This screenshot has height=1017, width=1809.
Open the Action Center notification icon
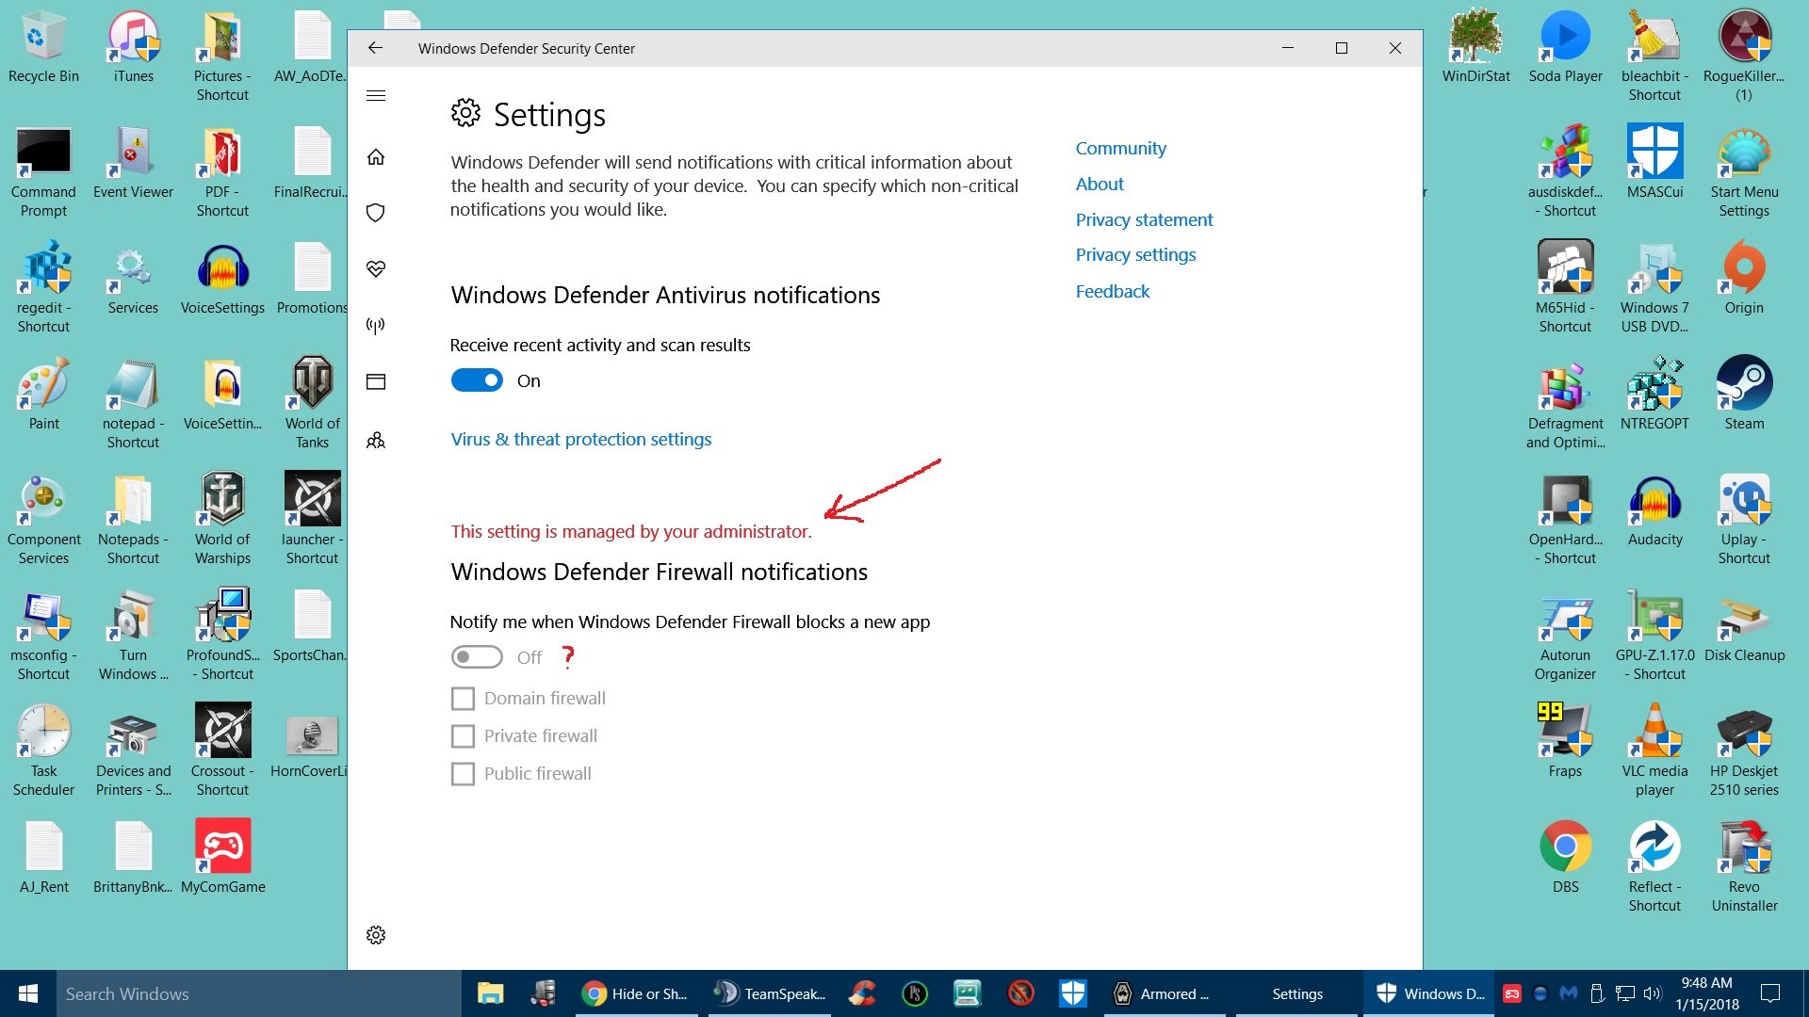(1770, 993)
